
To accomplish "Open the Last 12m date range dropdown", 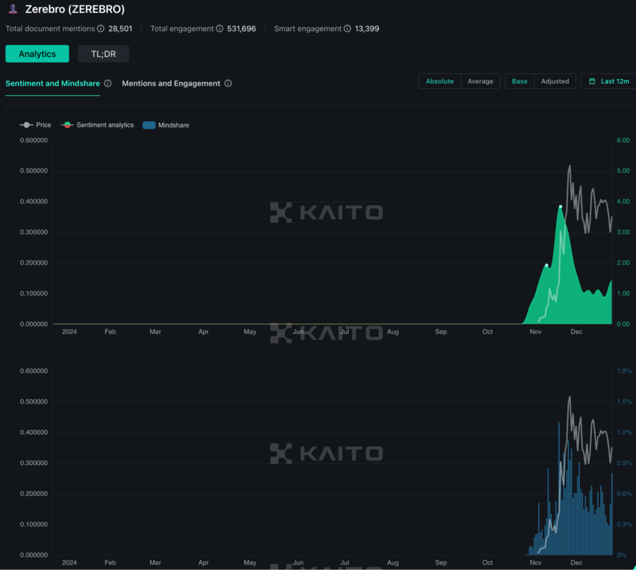I will (x=610, y=81).
